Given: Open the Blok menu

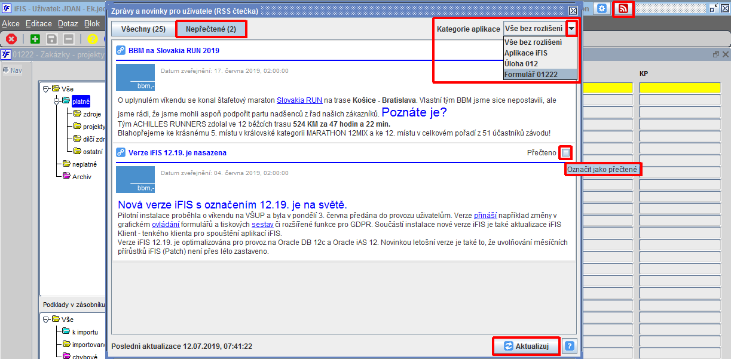Looking at the screenshot, I should click(x=92, y=24).
